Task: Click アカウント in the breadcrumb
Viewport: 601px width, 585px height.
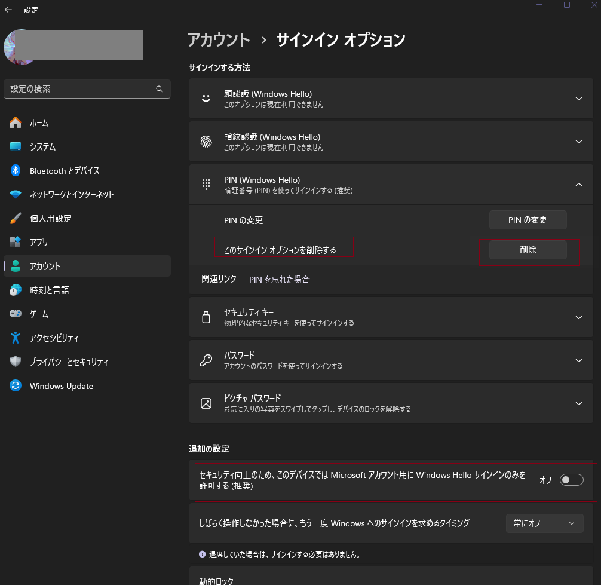Action: pyautogui.click(x=219, y=40)
